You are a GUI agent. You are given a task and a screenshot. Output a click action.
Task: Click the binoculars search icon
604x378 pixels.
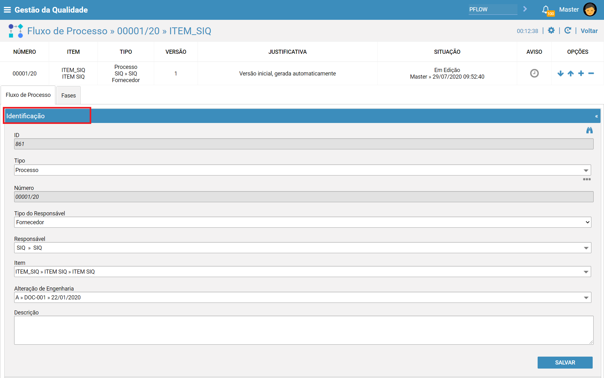[589, 130]
